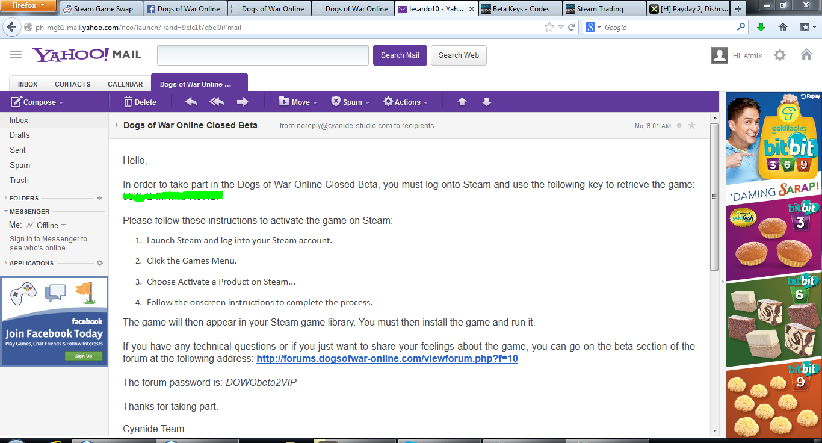Go to previous message with up arrow

click(462, 102)
